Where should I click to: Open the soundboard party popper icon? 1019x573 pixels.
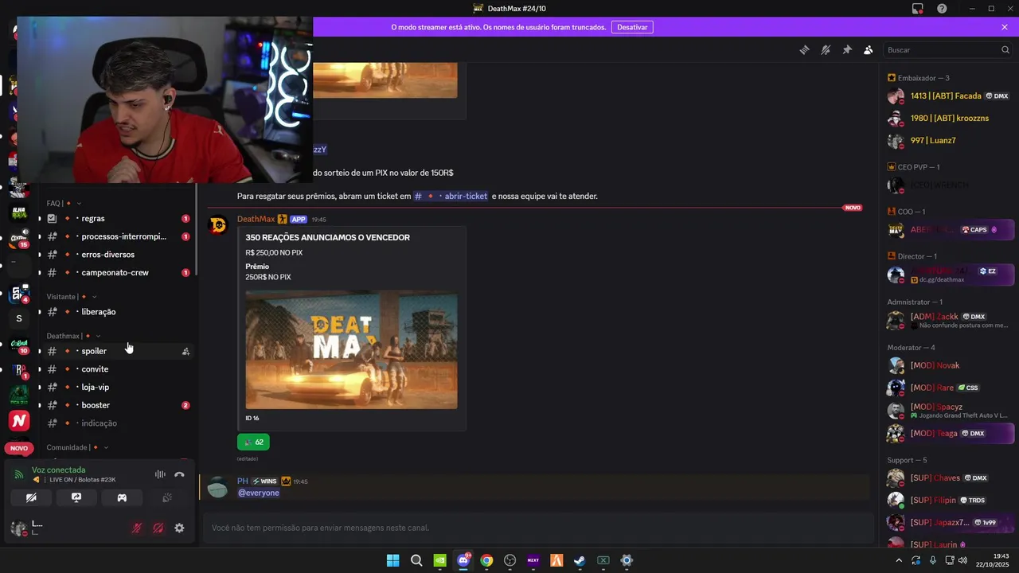pos(167,497)
